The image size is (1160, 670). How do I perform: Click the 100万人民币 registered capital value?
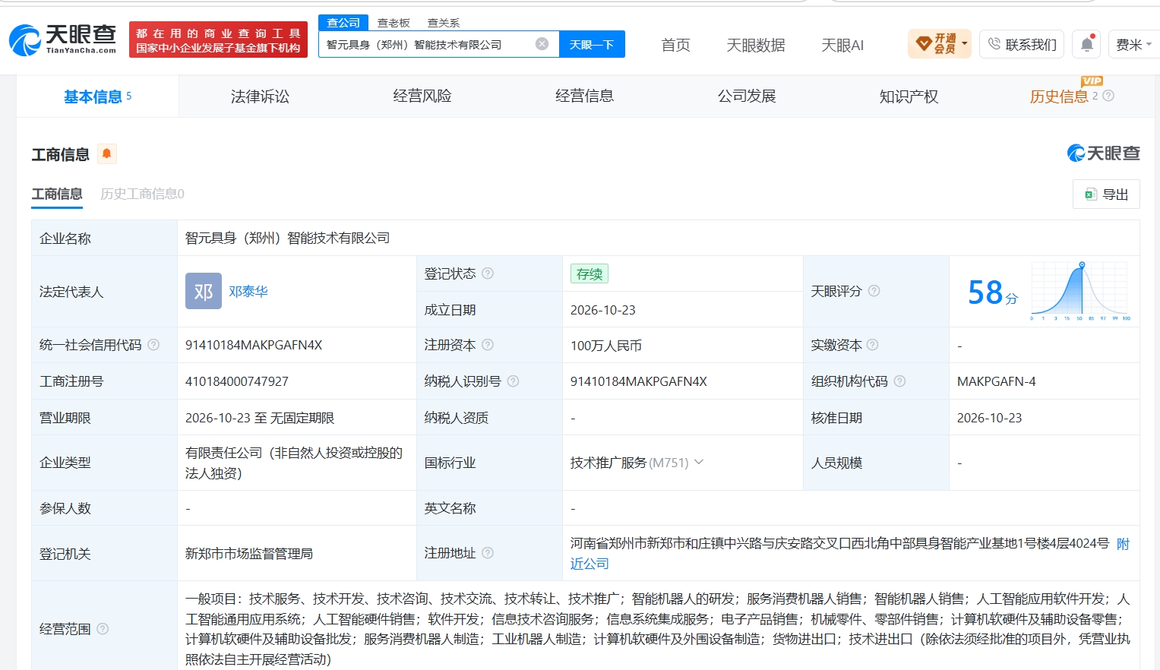[606, 346]
